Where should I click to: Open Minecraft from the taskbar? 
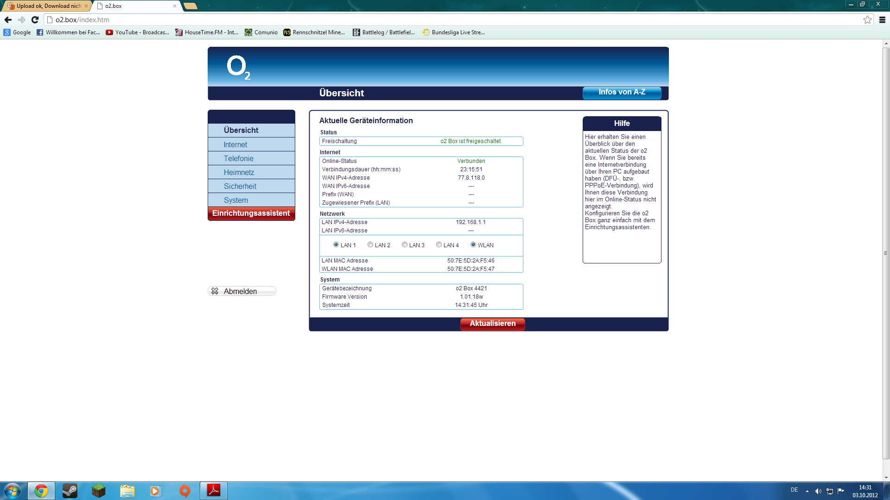pos(99,491)
